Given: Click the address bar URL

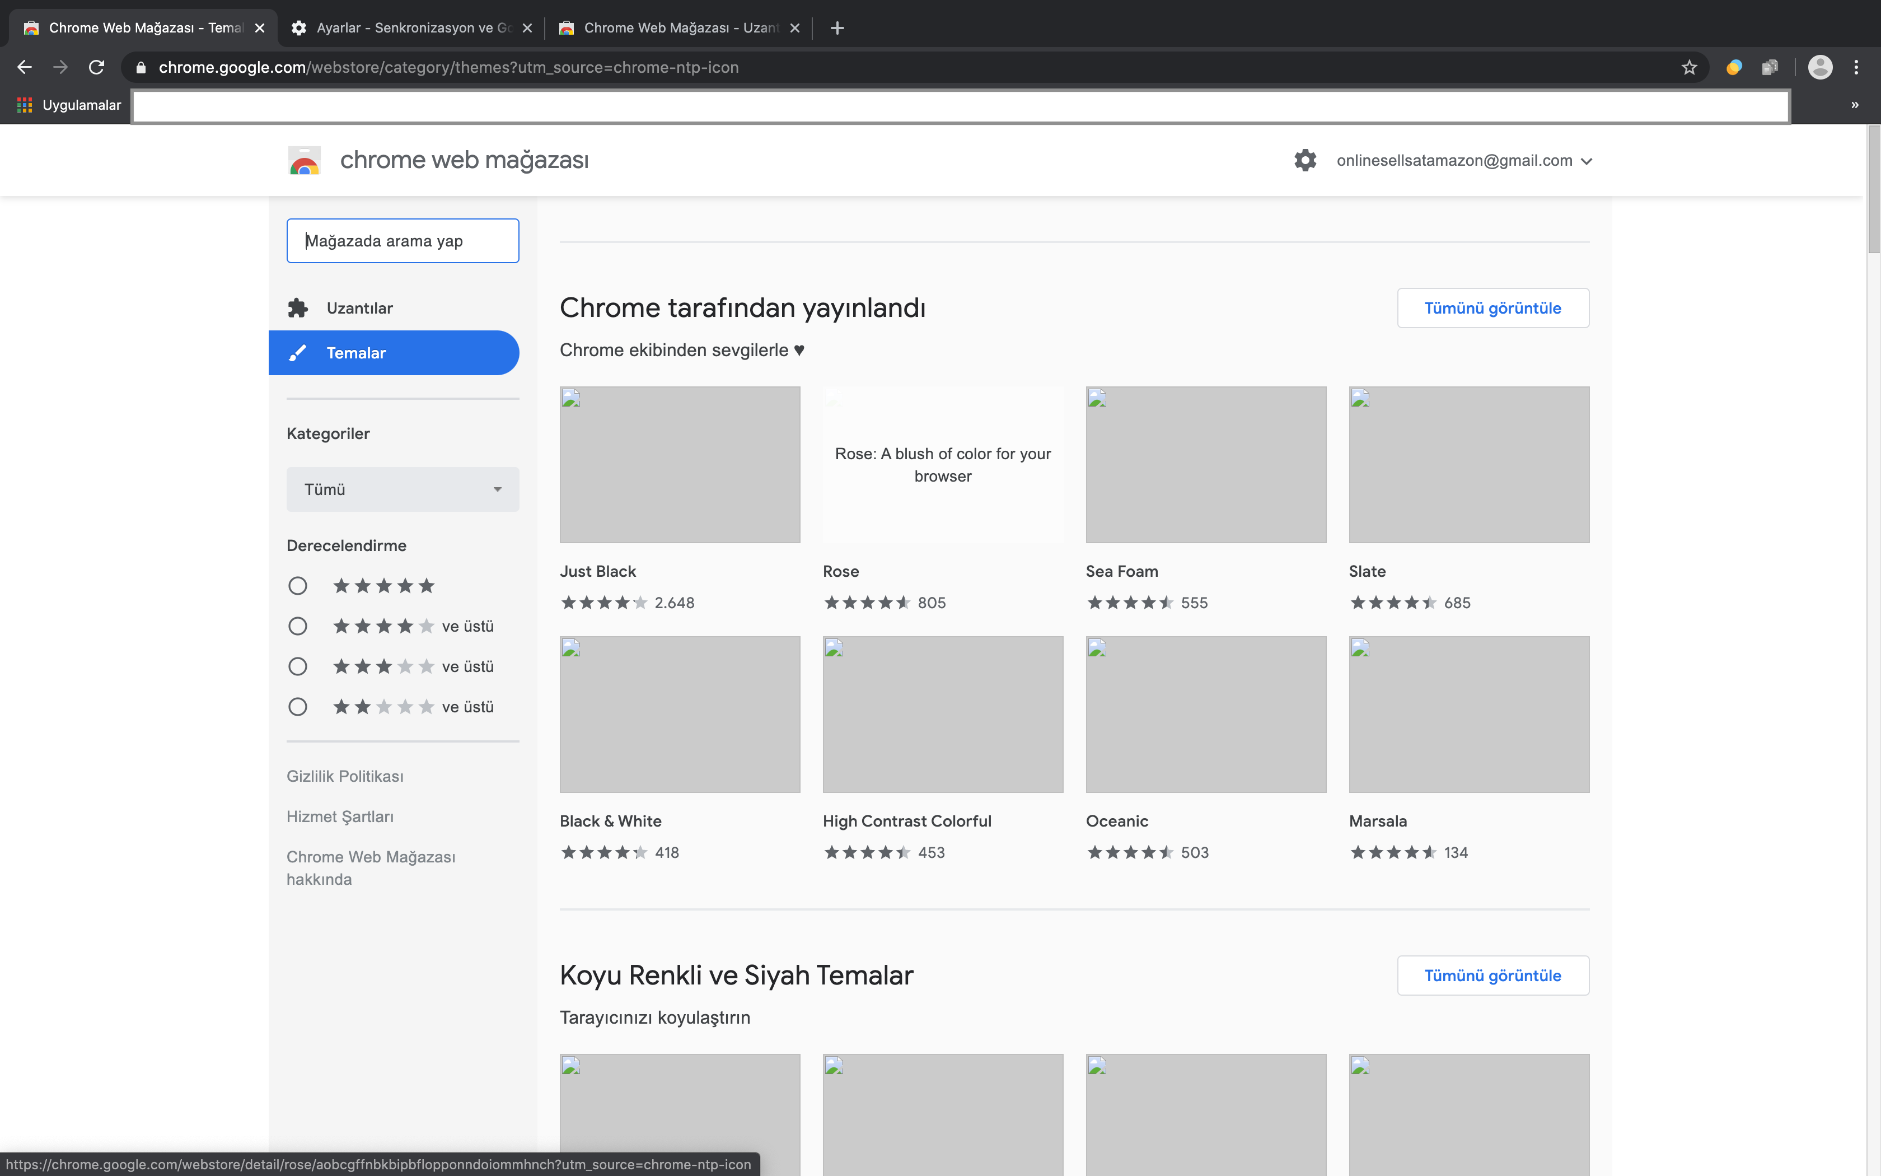Looking at the screenshot, I should 448,68.
